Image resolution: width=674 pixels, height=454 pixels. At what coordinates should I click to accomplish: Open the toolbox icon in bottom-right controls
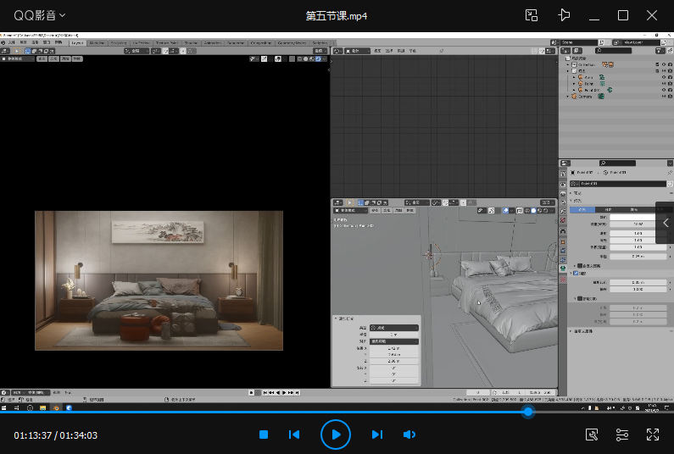[593, 435]
